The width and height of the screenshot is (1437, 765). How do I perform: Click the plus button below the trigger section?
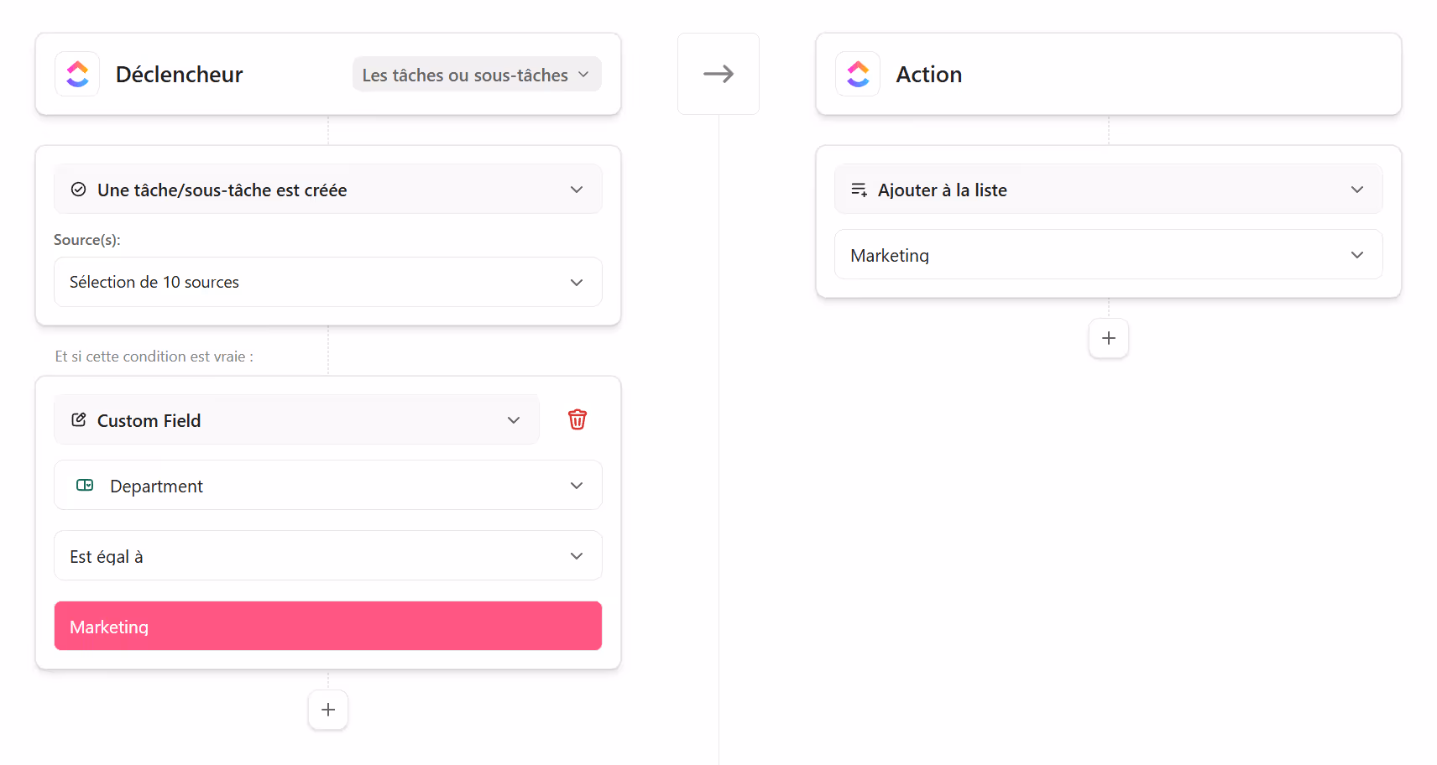click(x=327, y=710)
